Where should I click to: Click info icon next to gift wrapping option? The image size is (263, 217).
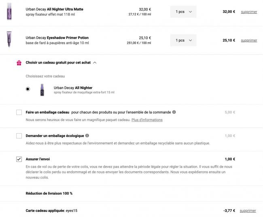[174, 112]
